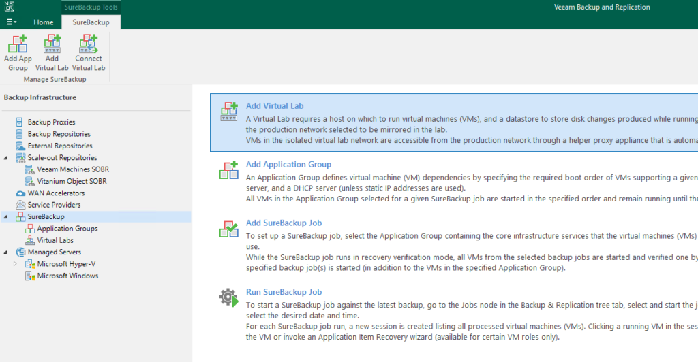Click the WAN Accelerators cloud icon
This screenshot has height=362, width=698.
20,193
